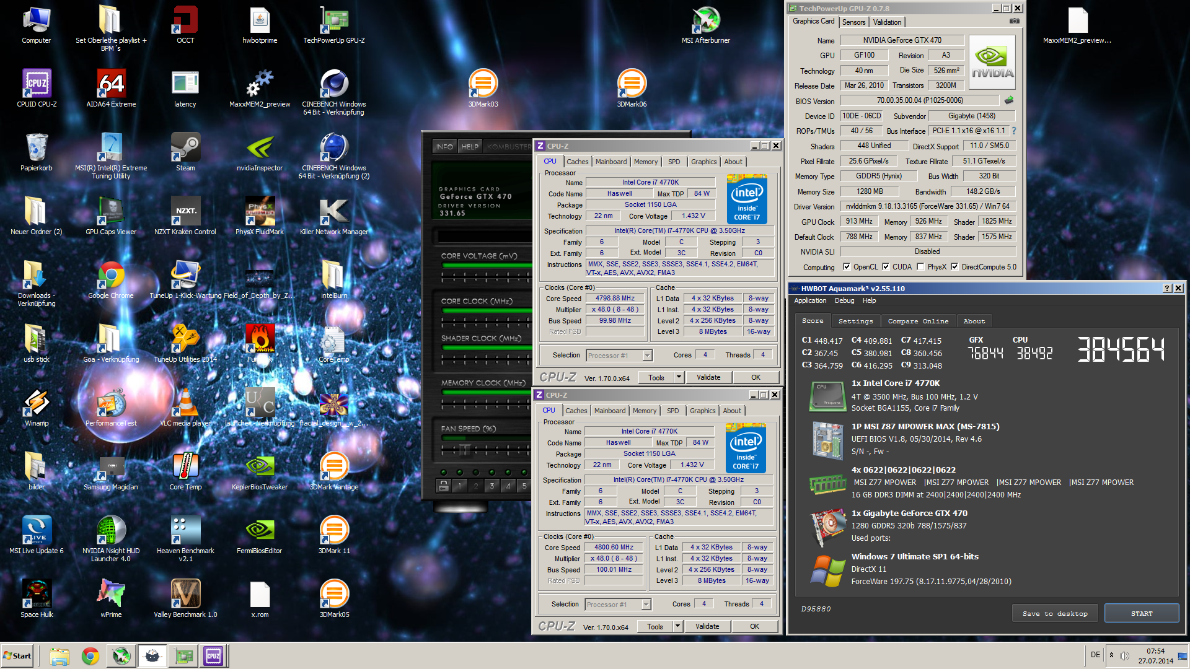Viewport: 1190px width, 669px height.
Task: Click the DE language indicator in taskbar
Action: tap(1095, 655)
